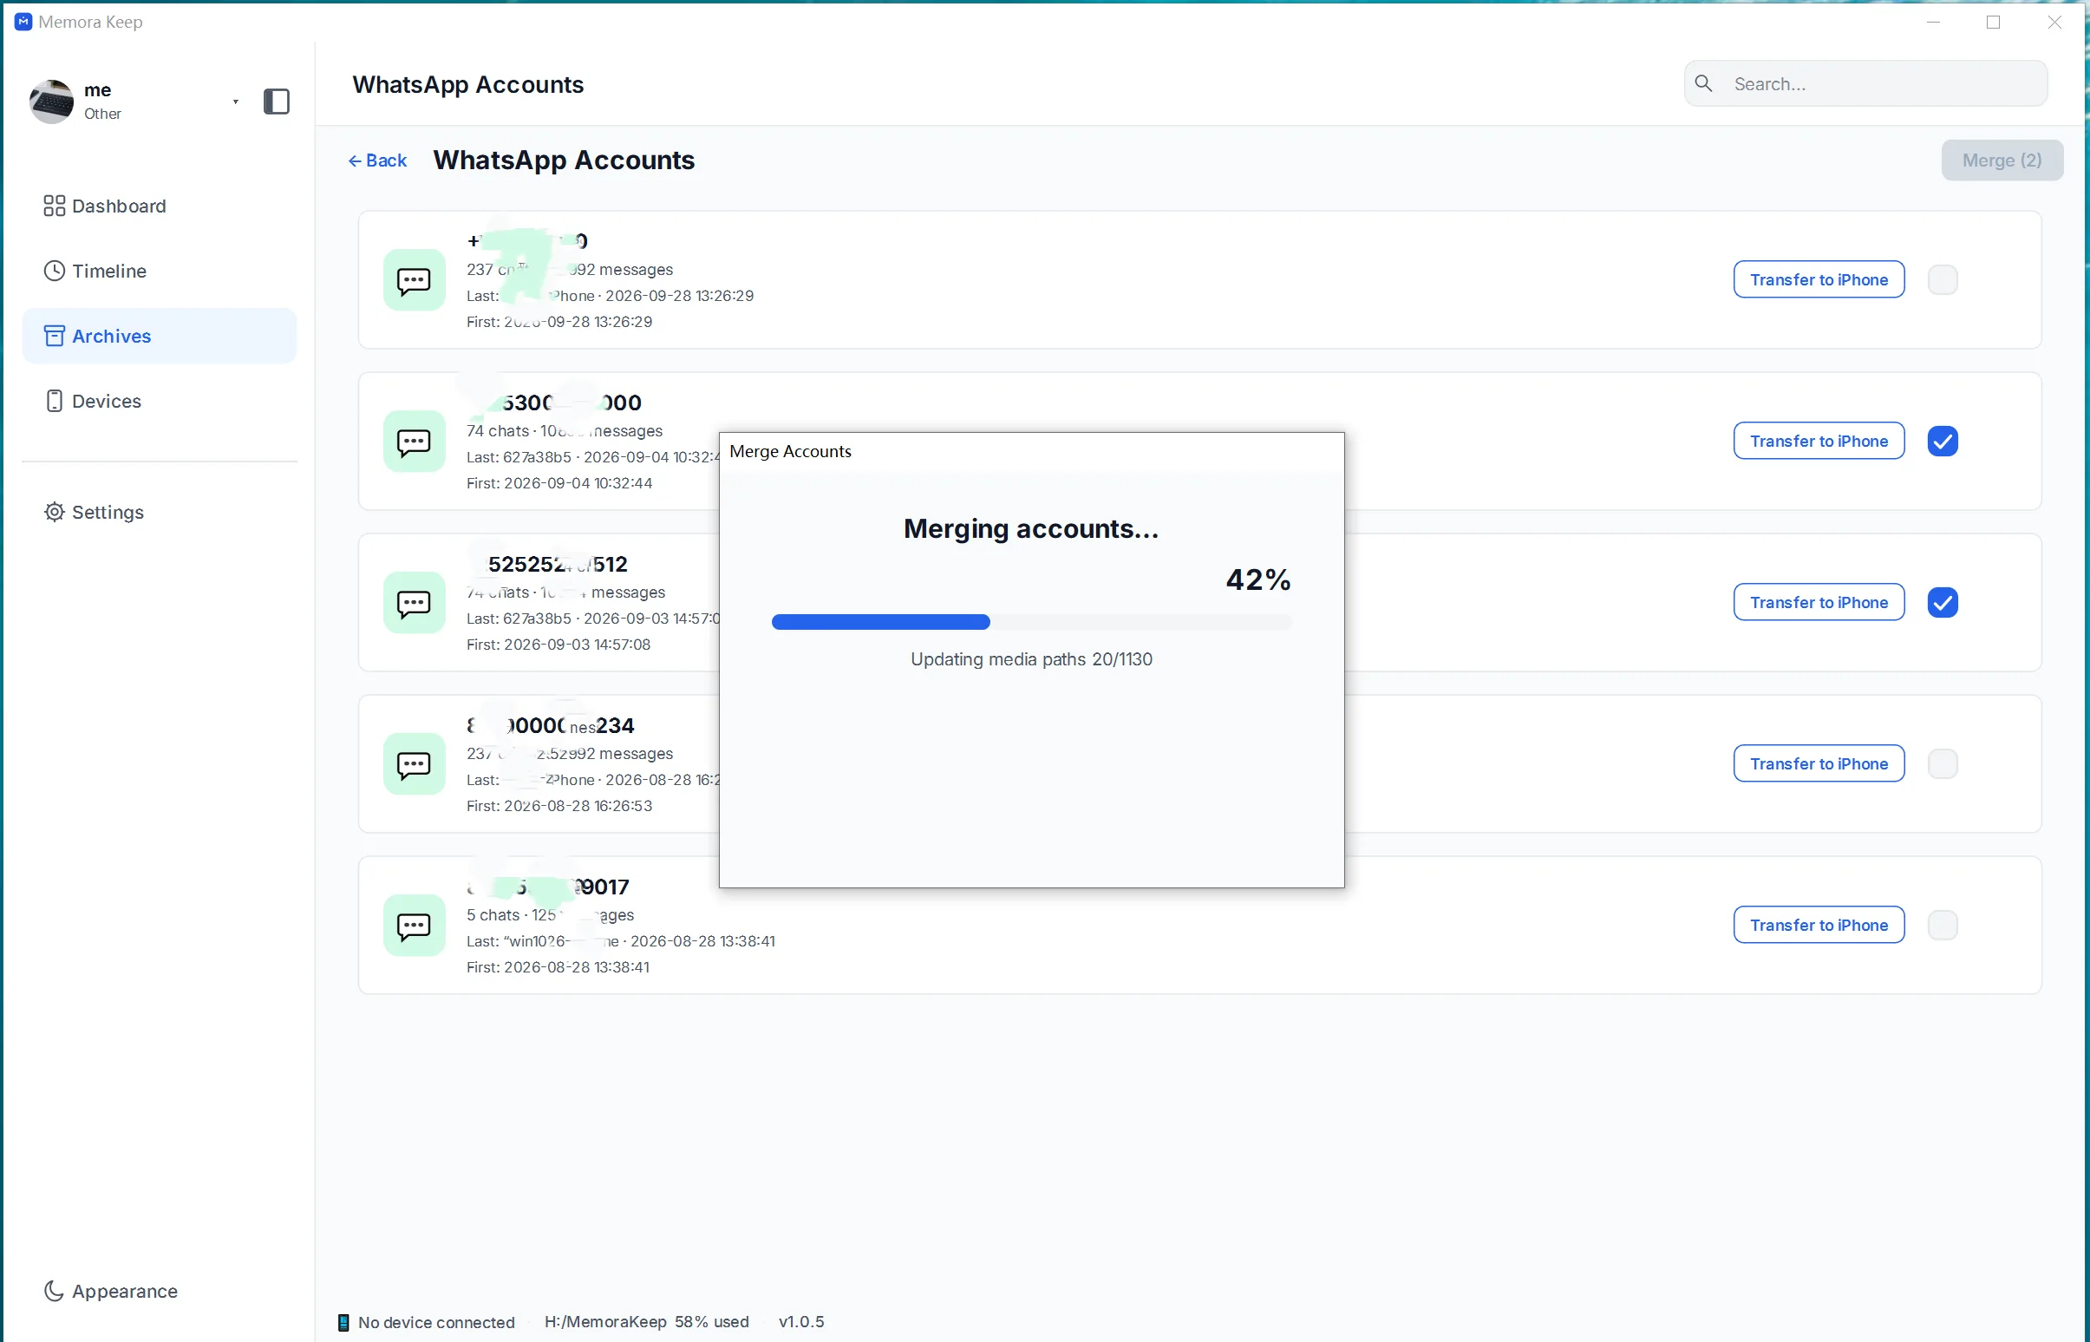Click chat icon of account ending 9017
Screen dimensions: 2090x1342
coord(414,925)
